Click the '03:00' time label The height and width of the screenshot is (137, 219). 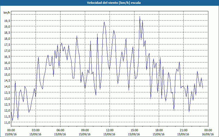point(36,130)
